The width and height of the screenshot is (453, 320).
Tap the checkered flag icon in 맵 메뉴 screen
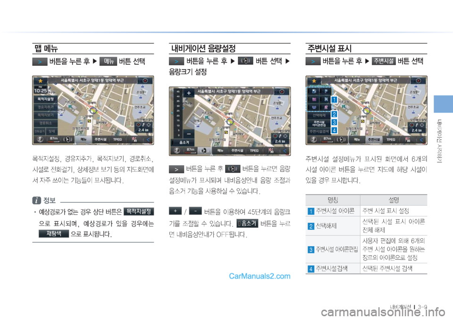(134, 139)
